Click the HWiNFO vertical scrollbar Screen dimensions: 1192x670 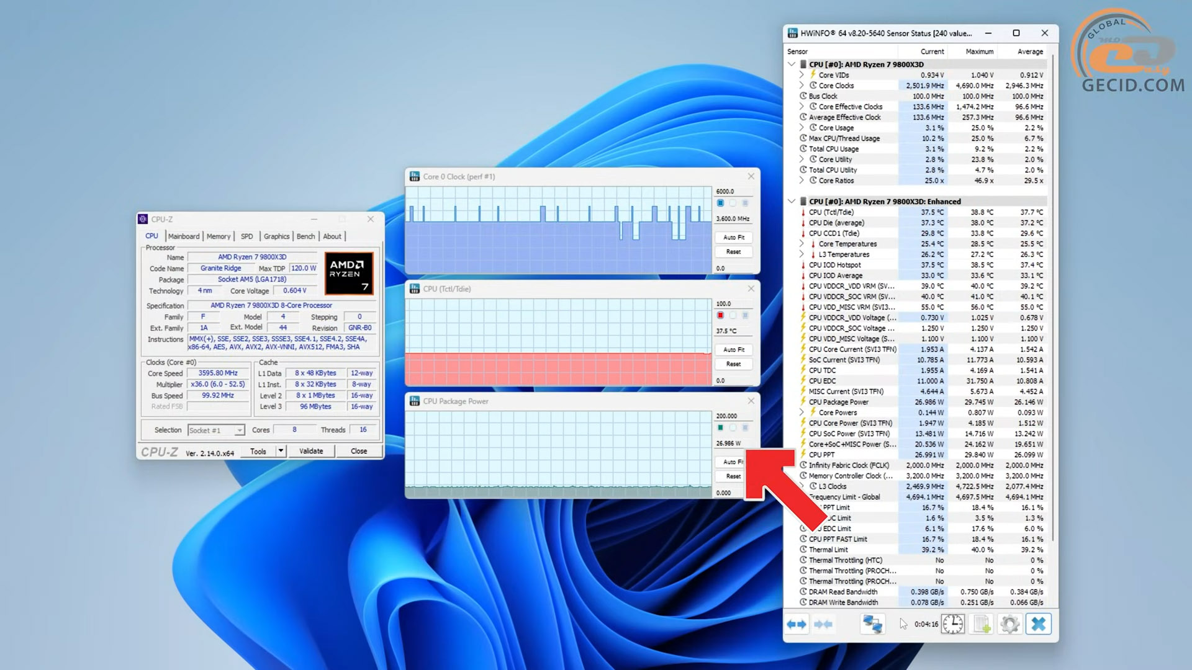(1053, 298)
